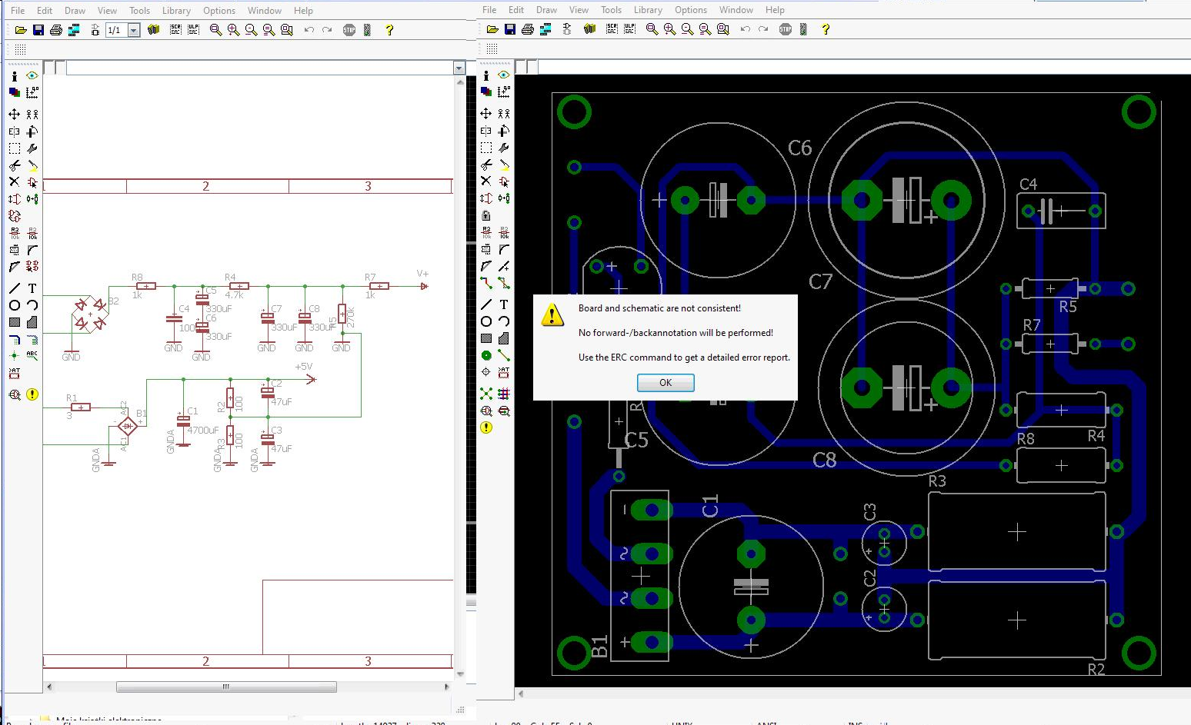Click the Save icon in the schematic toolbar

pos(38,30)
